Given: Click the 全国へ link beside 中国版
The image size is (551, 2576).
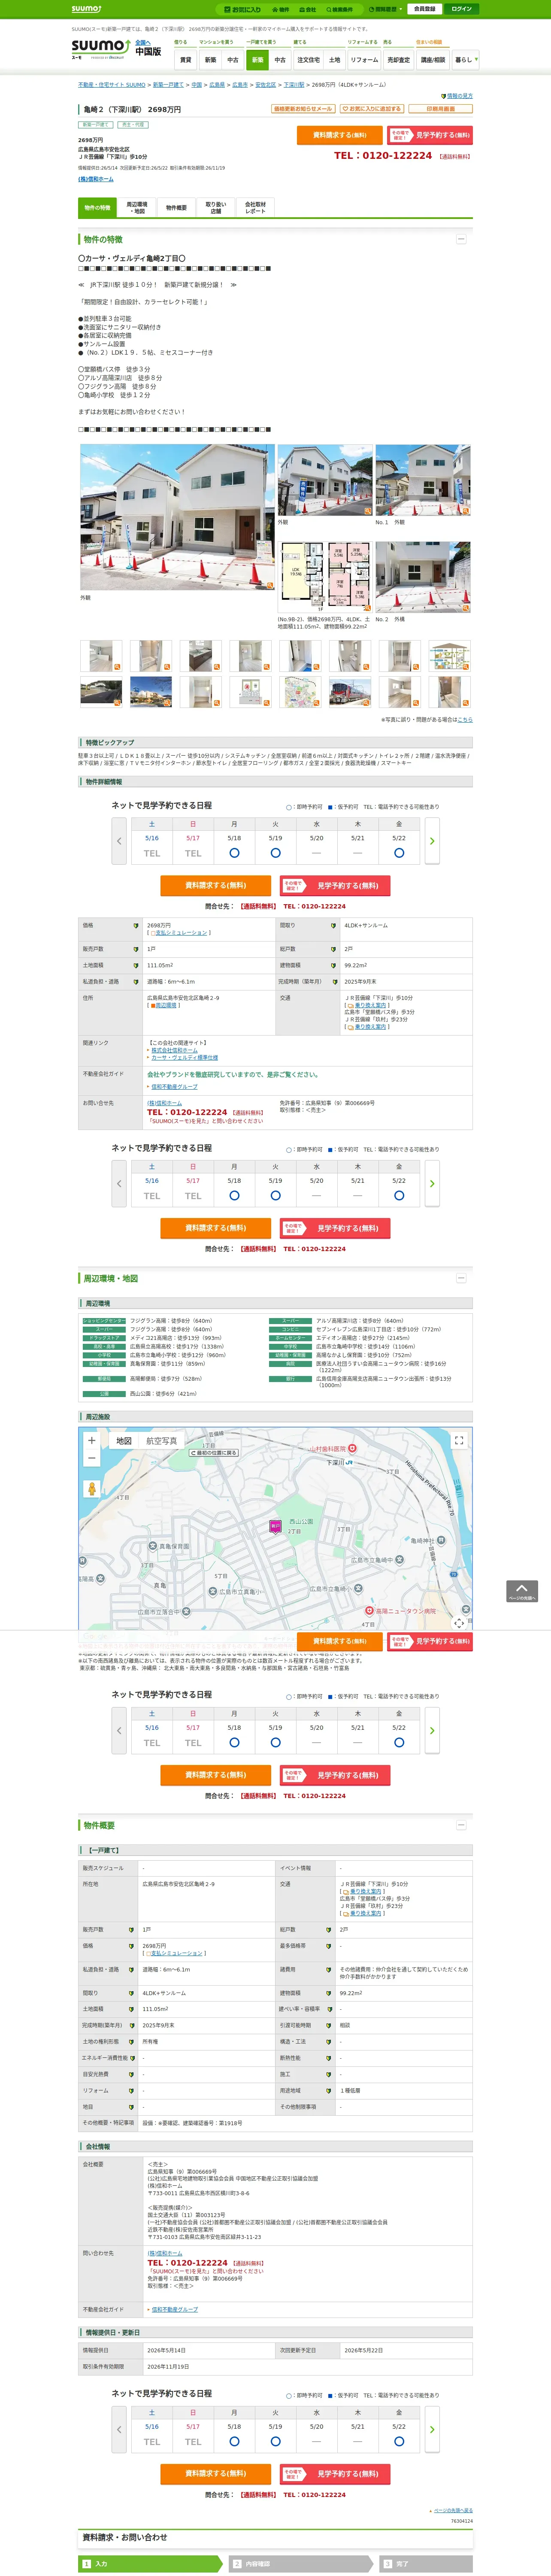Looking at the screenshot, I should pyautogui.click(x=143, y=43).
